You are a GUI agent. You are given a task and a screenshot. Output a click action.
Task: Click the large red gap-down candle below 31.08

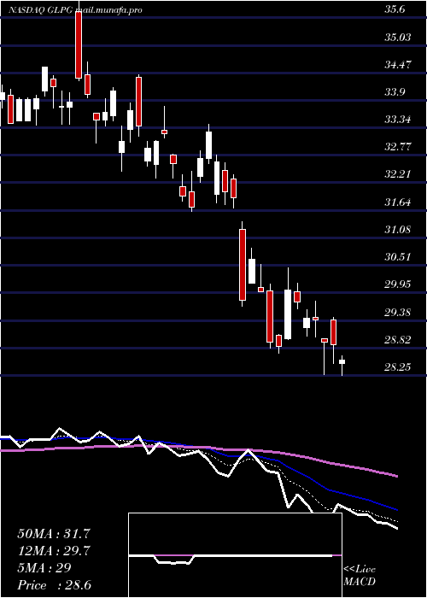pos(243,265)
